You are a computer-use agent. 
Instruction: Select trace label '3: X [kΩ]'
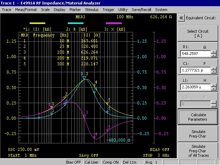click(115, 29)
